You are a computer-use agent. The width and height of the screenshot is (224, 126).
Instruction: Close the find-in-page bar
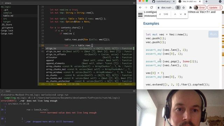pyautogui.click(x=185, y=14)
